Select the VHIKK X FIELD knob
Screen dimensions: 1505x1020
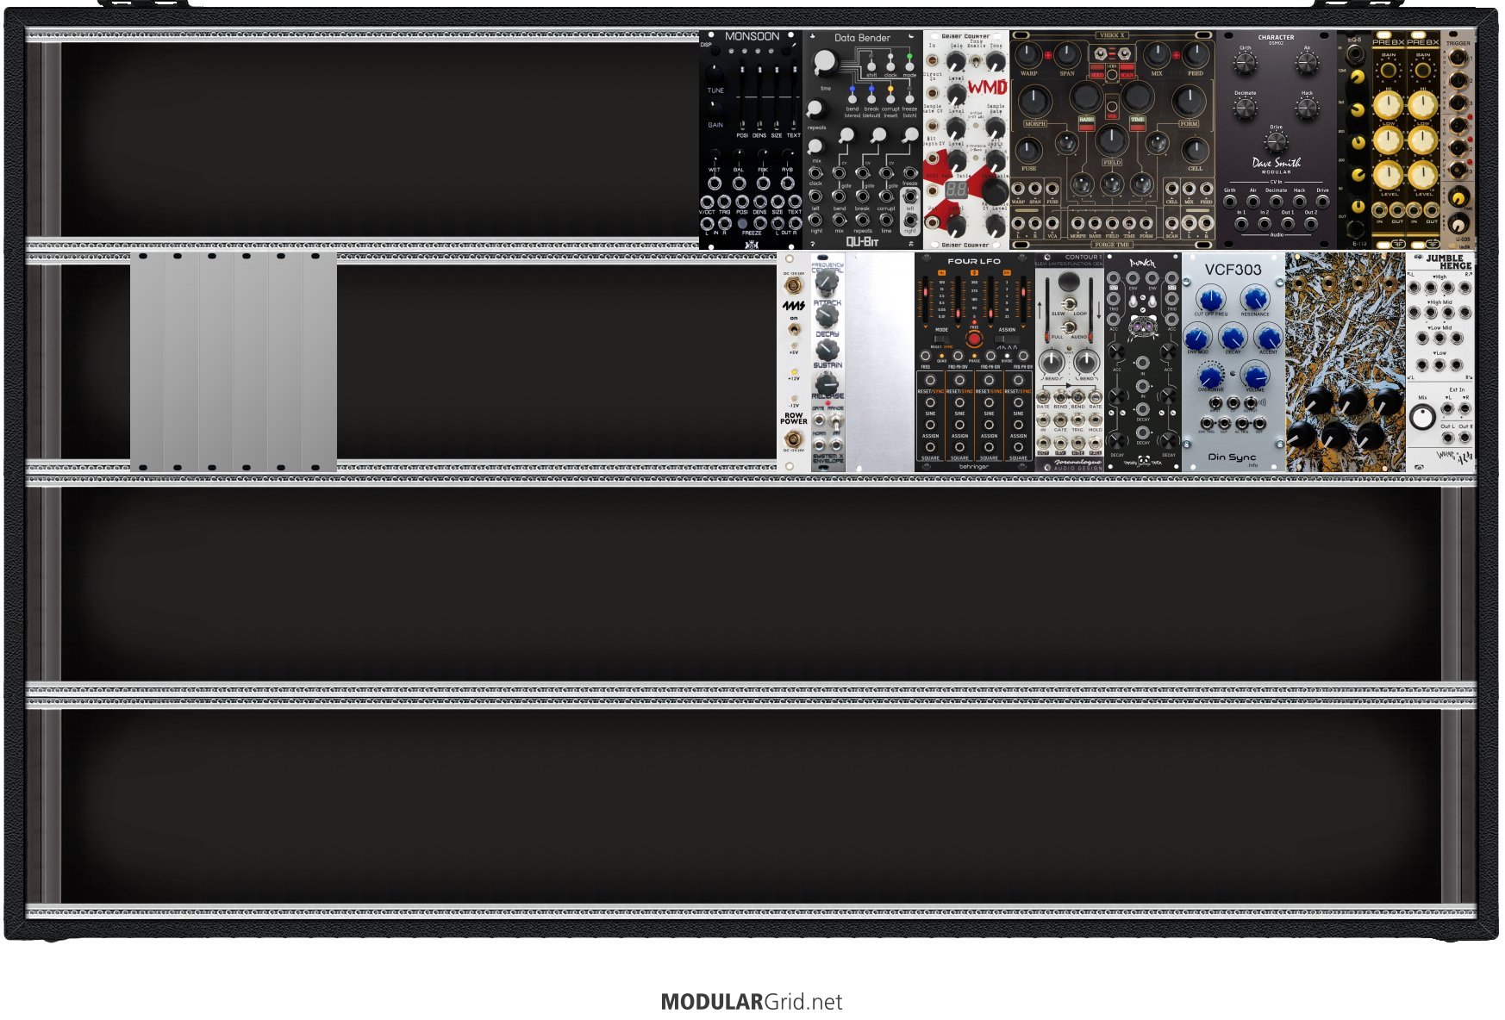[x=1112, y=140]
